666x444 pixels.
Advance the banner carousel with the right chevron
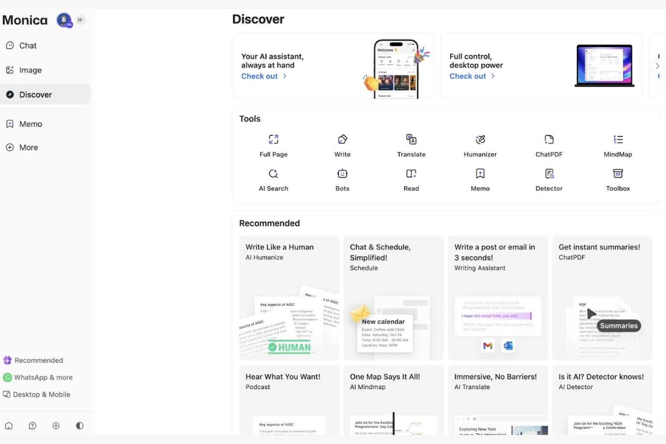point(657,66)
